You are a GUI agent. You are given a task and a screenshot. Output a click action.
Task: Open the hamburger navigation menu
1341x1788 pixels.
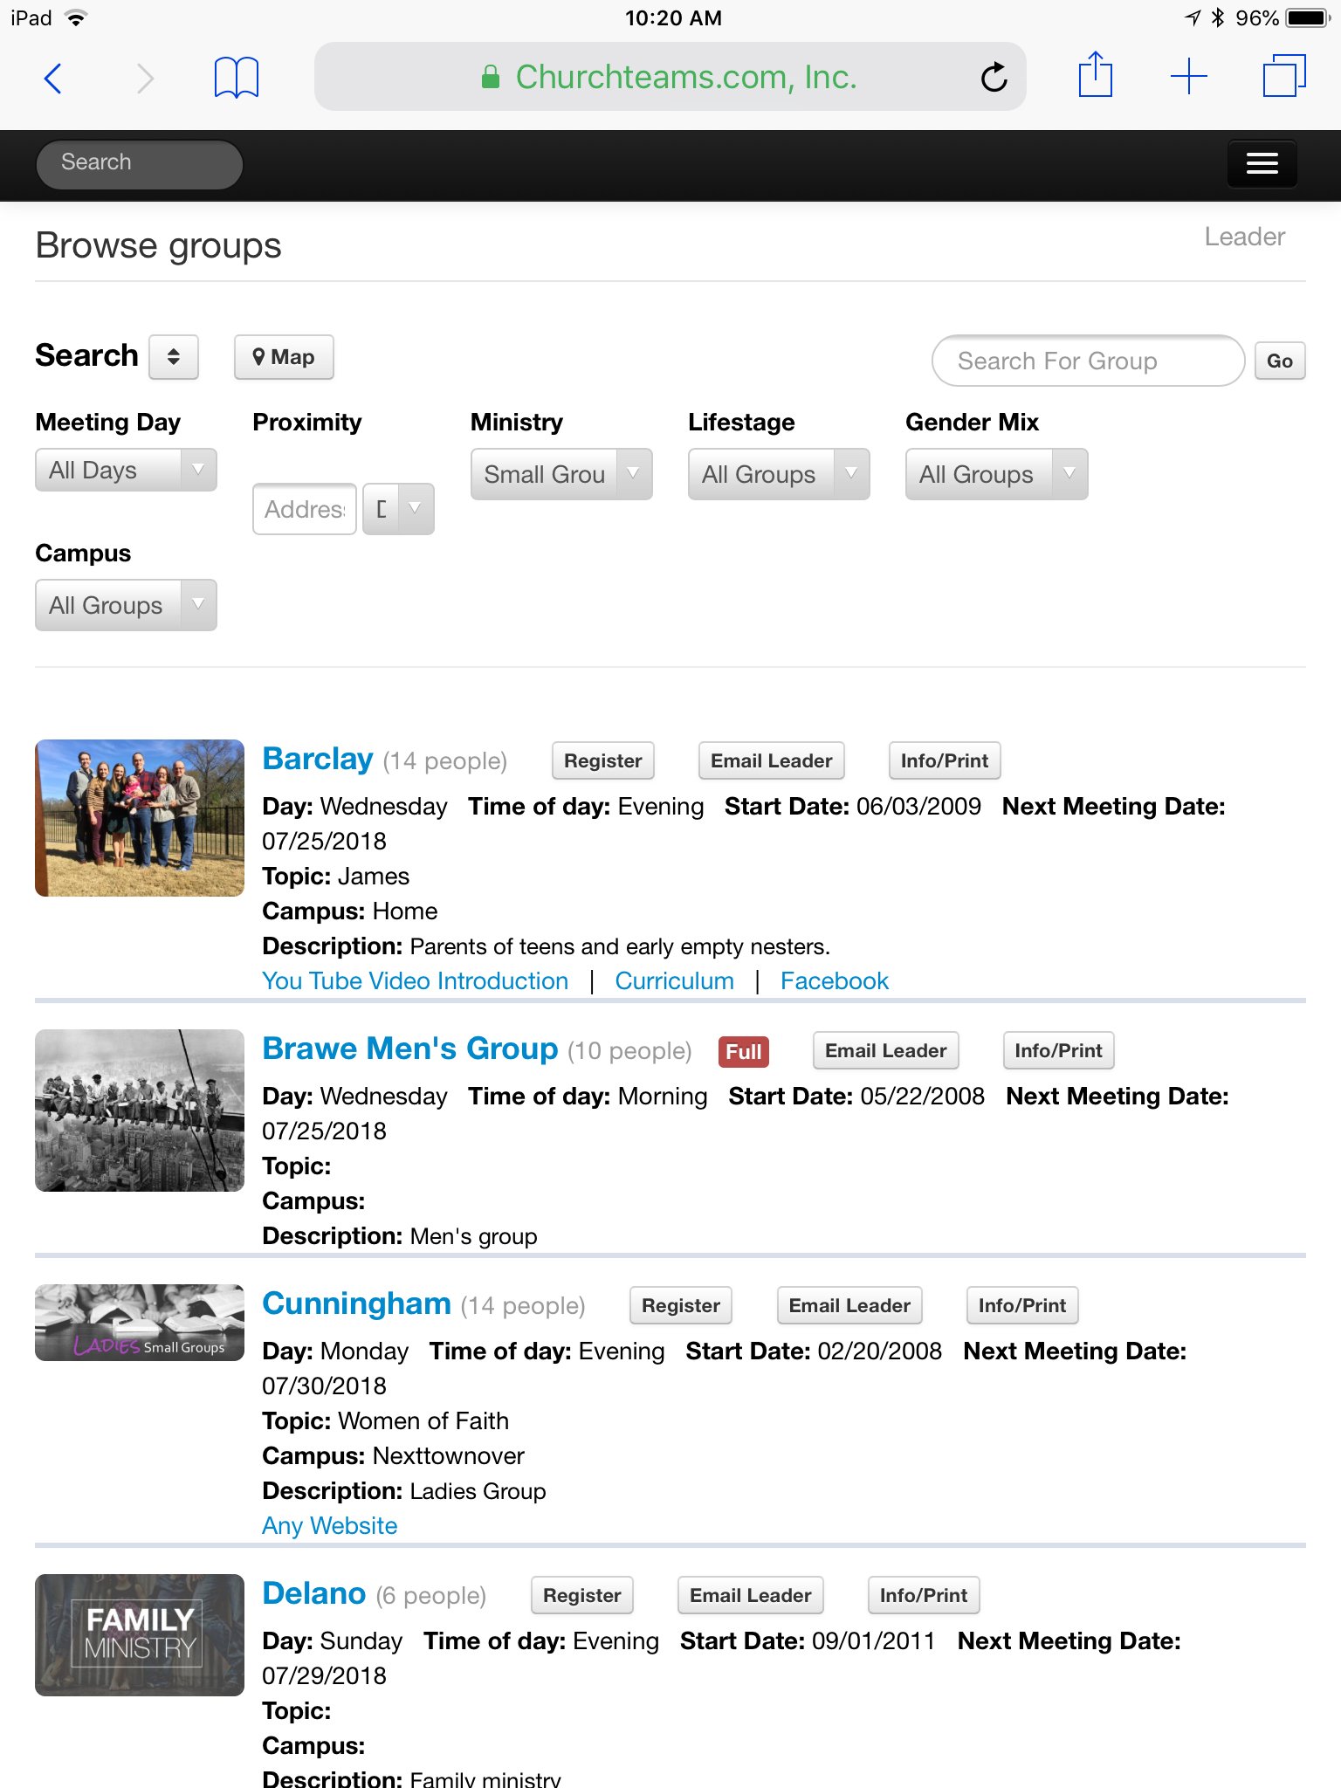tap(1262, 163)
